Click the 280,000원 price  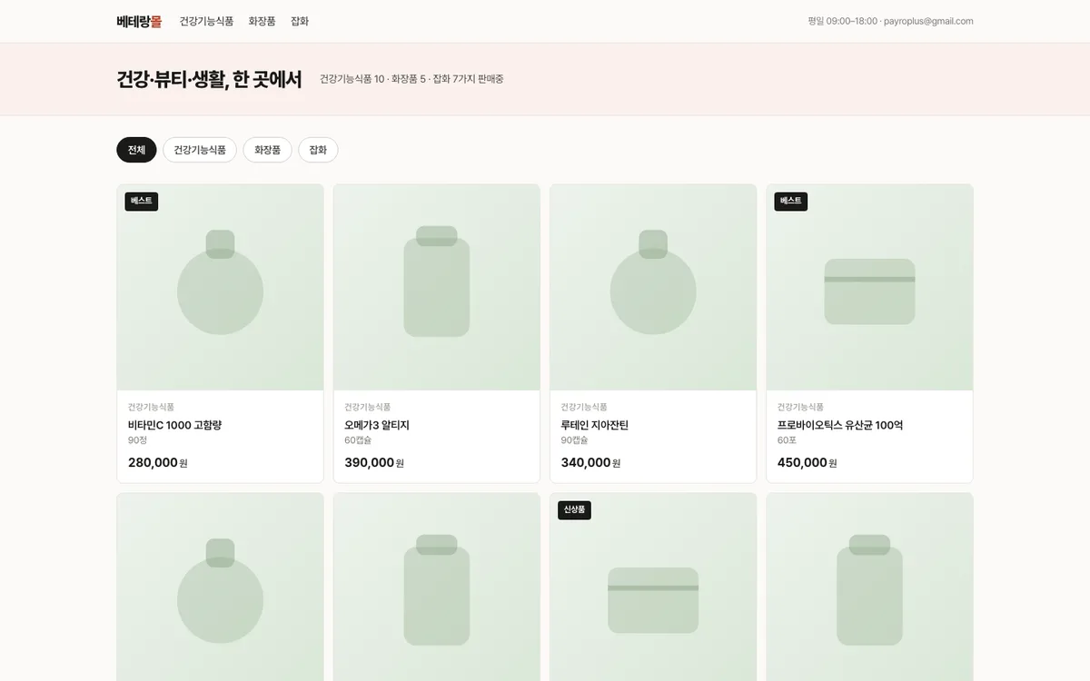(x=158, y=463)
